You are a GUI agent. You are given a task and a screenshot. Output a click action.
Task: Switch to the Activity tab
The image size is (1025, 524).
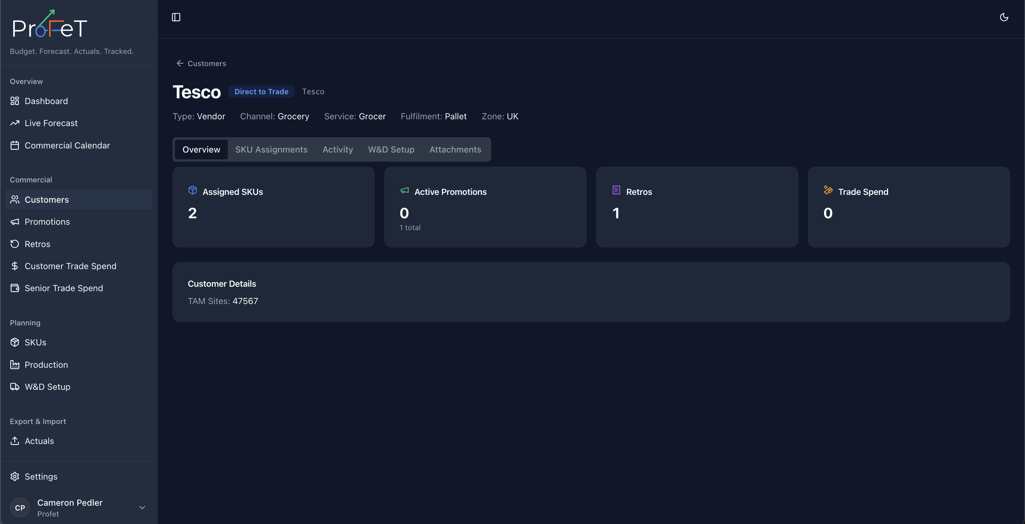[338, 149]
